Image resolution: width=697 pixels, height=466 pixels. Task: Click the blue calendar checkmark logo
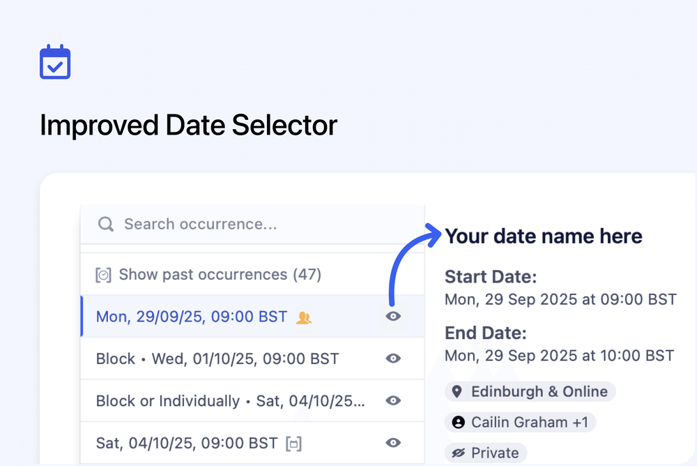[54, 61]
